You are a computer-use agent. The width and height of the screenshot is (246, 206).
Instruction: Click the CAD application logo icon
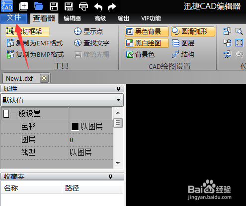(7, 6)
